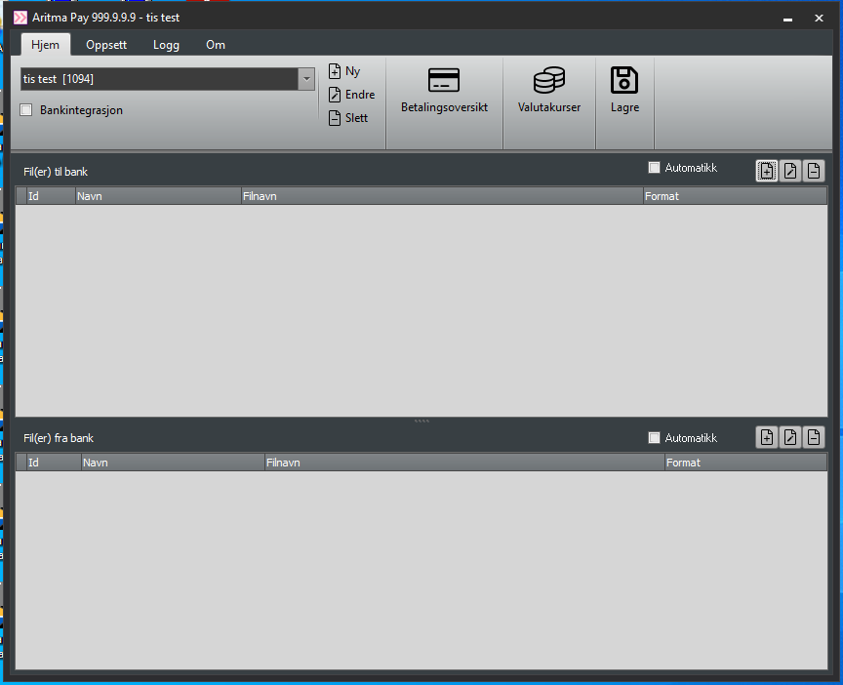The height and width of the screenshot is (685, 843).
Task: Edit selected file in Fil(er) fra bank
Action: pyautogui.click(x=790, y=437)
